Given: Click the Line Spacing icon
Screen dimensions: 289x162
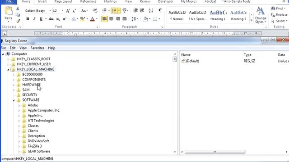Looking at the screenshot, I should click(134, 19).
